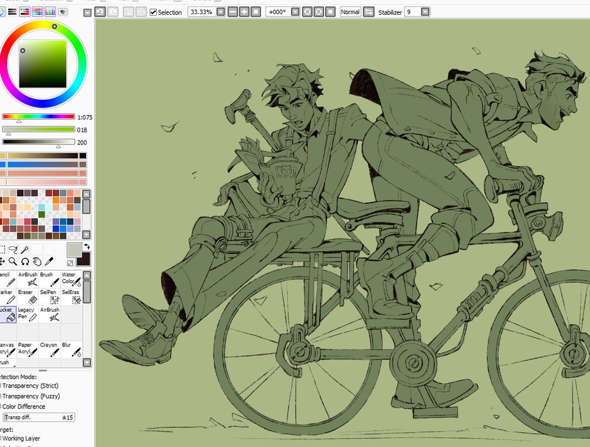Image resolution: width=590 pixels, height=447 pixels.
Task: Select the Rotate view tool
Action: coord(25,261)
